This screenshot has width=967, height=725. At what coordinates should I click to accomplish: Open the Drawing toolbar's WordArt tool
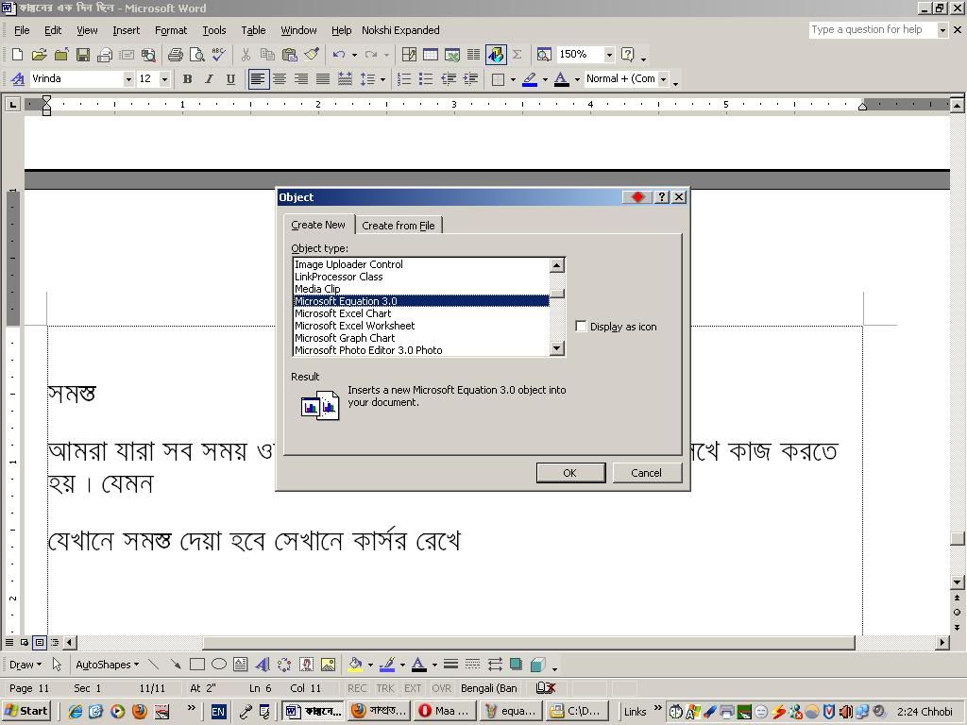(263, 664)
